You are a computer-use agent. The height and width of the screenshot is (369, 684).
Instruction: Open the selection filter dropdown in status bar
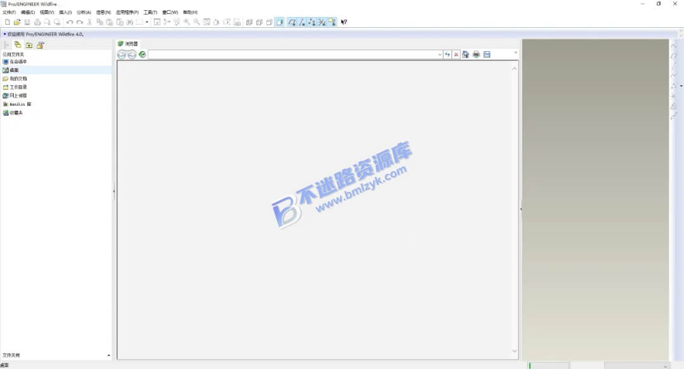tap(665, 366)
